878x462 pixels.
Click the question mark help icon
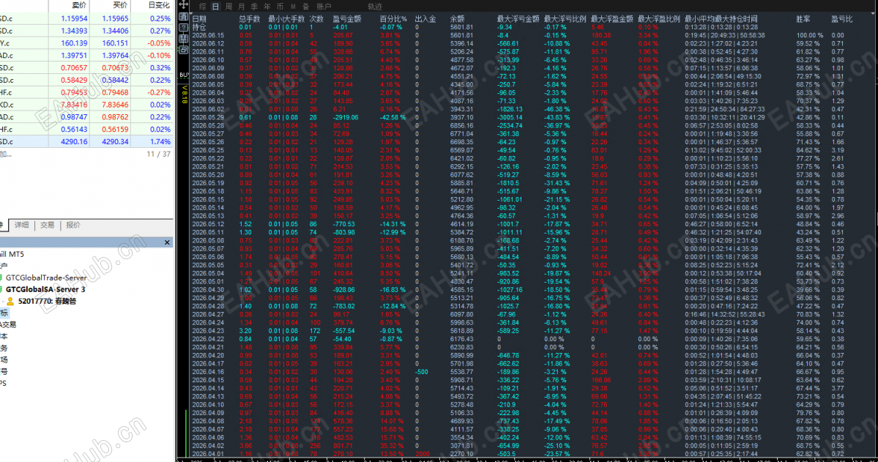(183, 27)
